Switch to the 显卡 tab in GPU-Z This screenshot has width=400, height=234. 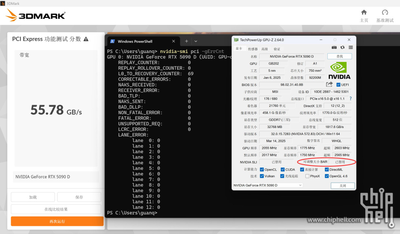click(239, 49)
